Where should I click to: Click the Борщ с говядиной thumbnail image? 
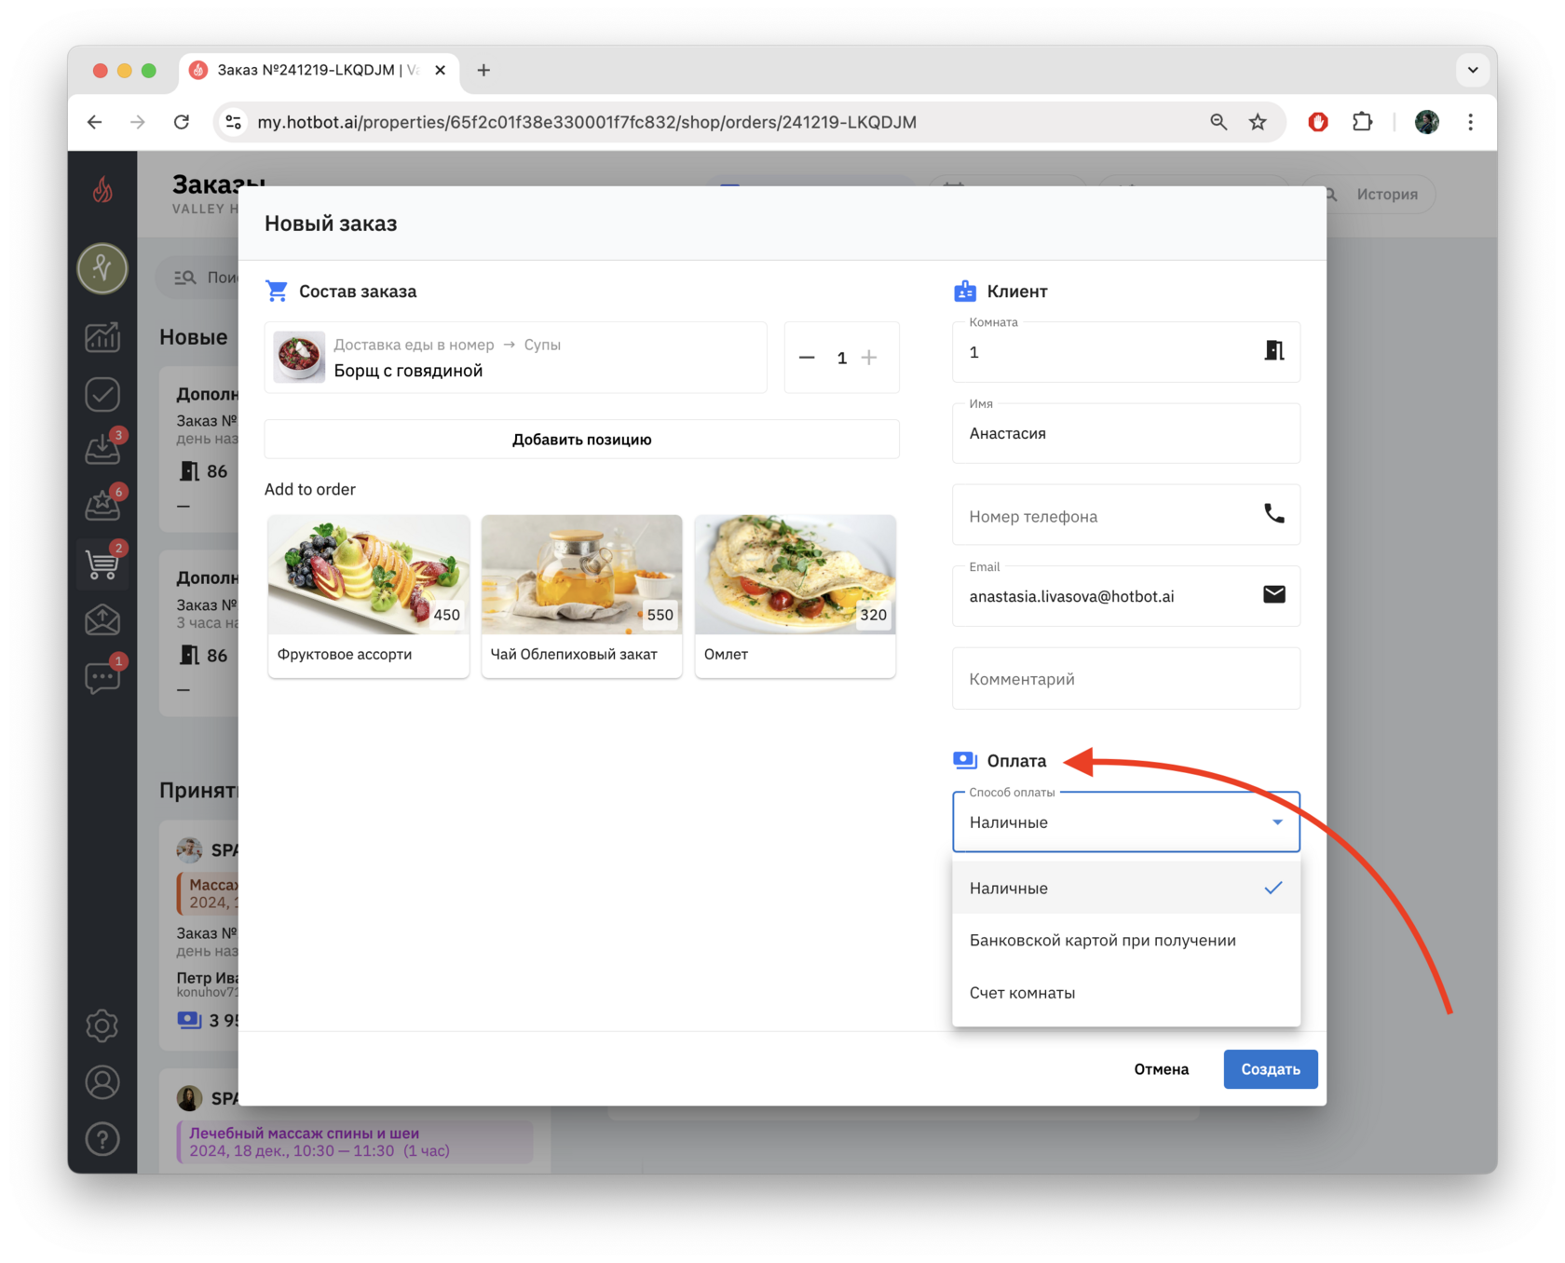(x=300, y=357)
